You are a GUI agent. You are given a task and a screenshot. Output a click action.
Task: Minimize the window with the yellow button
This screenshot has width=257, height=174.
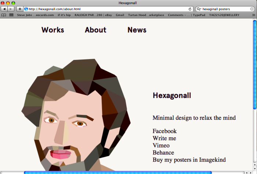pyautogui.click(x=8, y=3)
